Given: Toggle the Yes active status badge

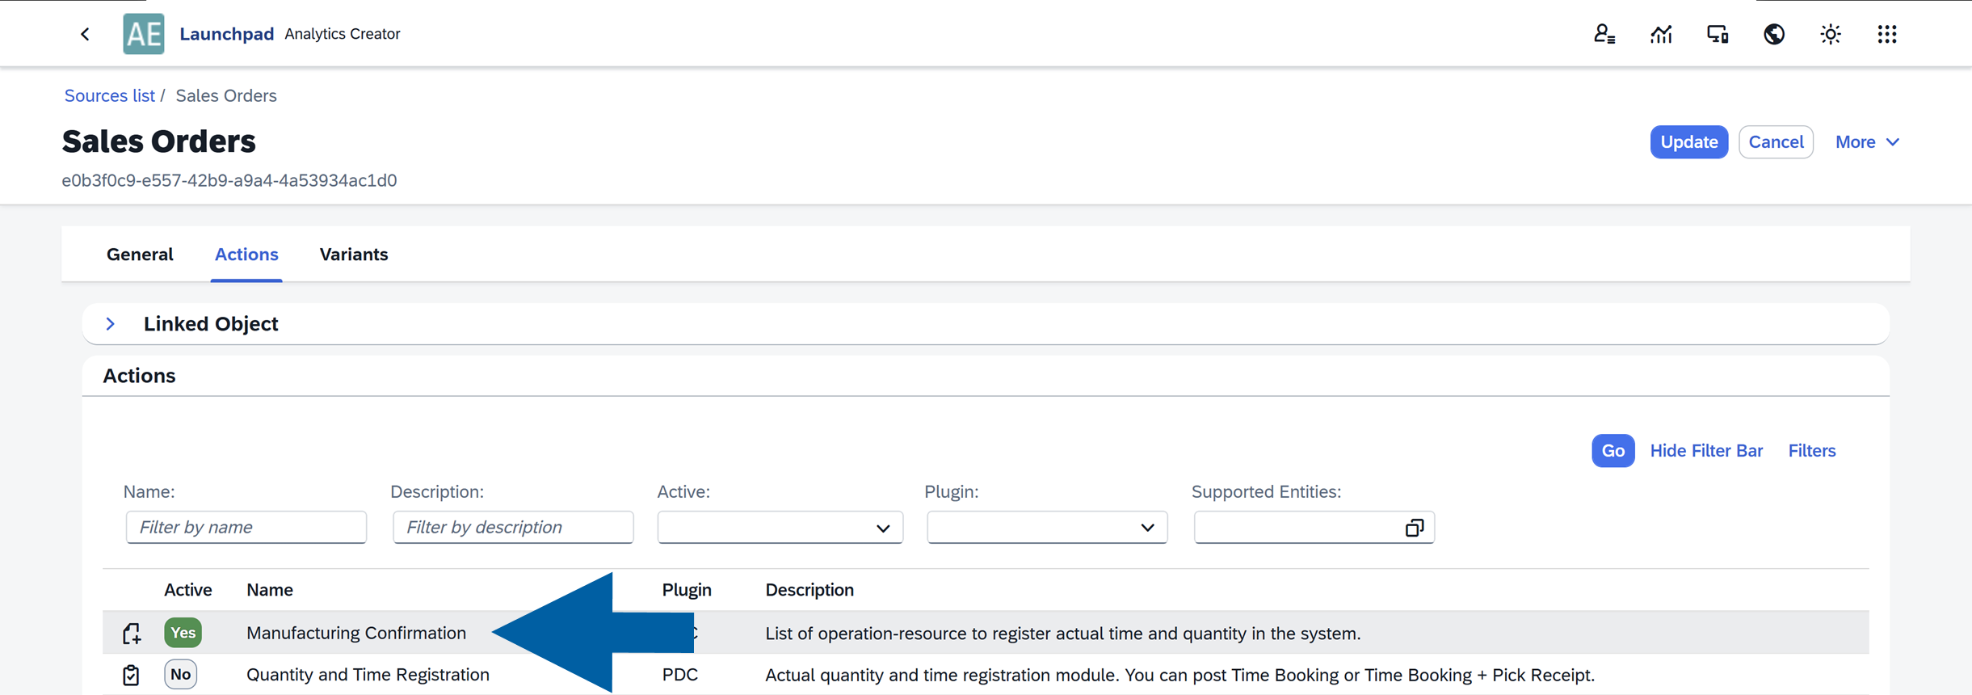Looking at the screenshot, I should coord(183,633).
